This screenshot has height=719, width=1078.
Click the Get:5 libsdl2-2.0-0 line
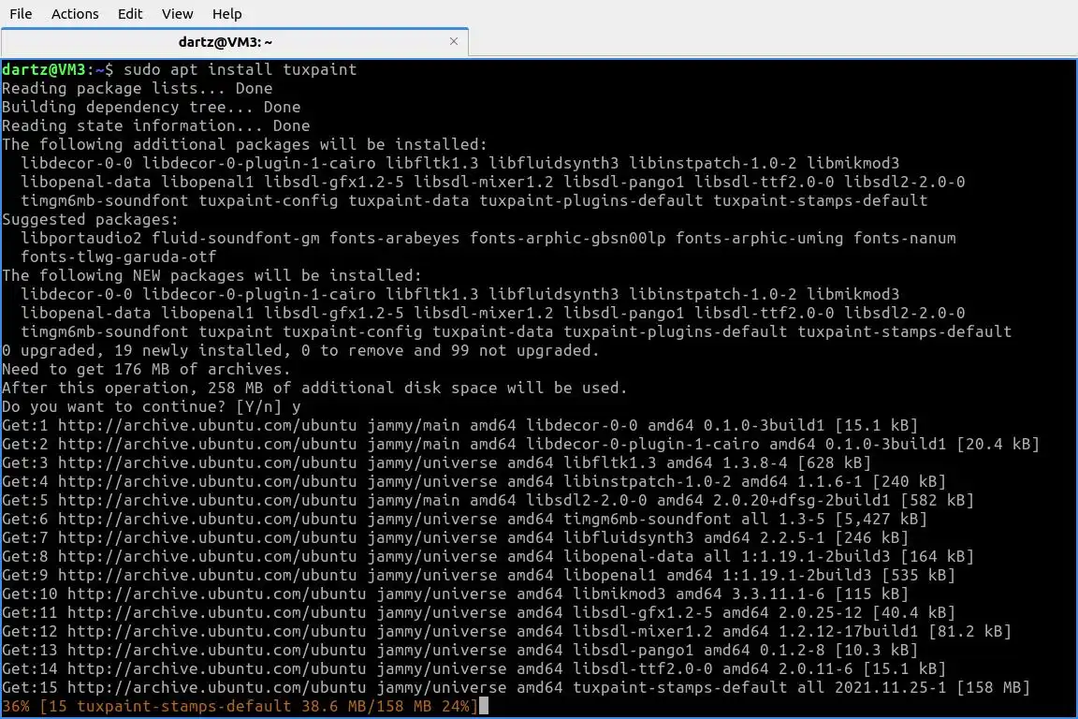click(x=488, y=500)
